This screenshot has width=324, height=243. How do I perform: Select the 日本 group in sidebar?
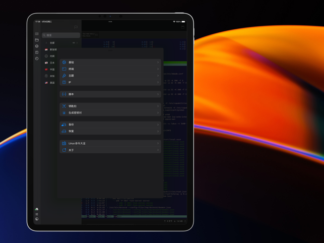(49, 63)
